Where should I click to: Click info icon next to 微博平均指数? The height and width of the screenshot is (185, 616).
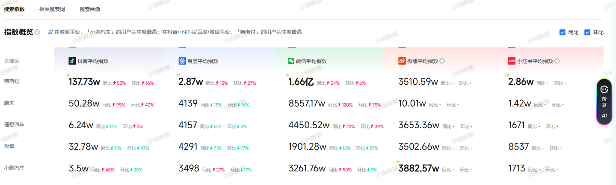point(442,61)
